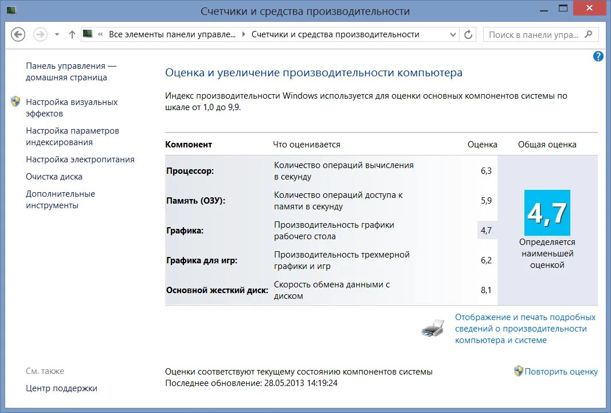Open 'Панель управления — домашняя страница'
The width and height of the screenshot is (611, 413).
(x=71, y=71)
